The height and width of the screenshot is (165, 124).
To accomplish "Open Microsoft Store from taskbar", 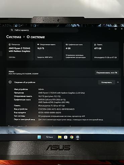I will pyautogui.click(x=66, y=137).
